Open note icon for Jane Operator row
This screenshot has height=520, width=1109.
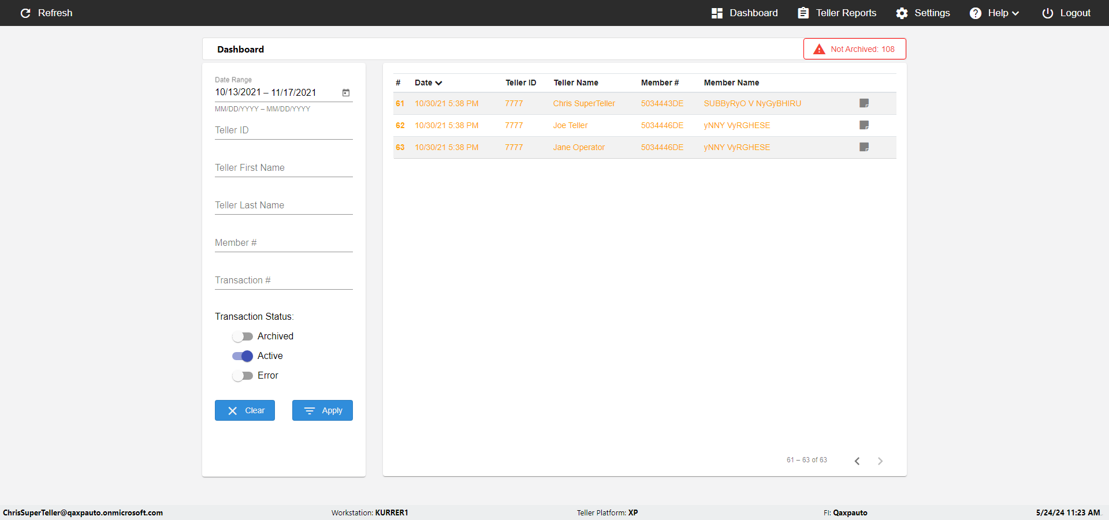pyautogui.click(x=864, y=147)
